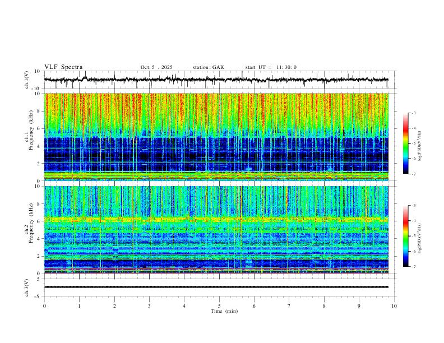The image size is (444, 343).
Task: Click time tick label '3' on x-axis
Action: (149, 306)
